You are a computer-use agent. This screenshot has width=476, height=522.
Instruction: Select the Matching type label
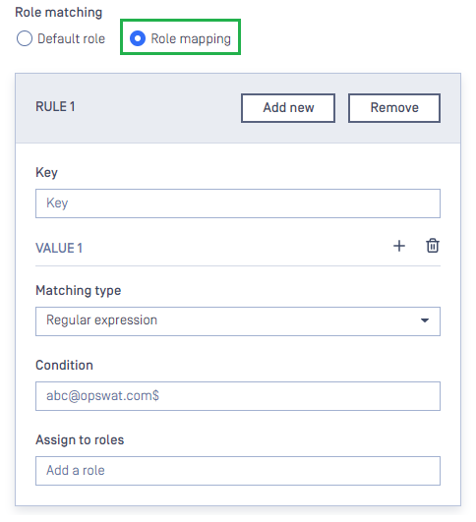click(x=79, y=291)
